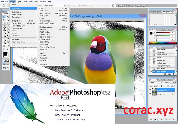Screen dimensions: 178x124
Task: Select the Healing Brush tool
Action: tap(4, 27)
